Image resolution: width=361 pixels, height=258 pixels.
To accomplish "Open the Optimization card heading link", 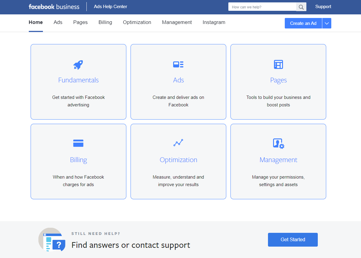I will click(x=179, y=160).
